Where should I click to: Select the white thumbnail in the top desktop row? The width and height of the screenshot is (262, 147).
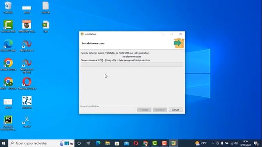tap(27, 9)
